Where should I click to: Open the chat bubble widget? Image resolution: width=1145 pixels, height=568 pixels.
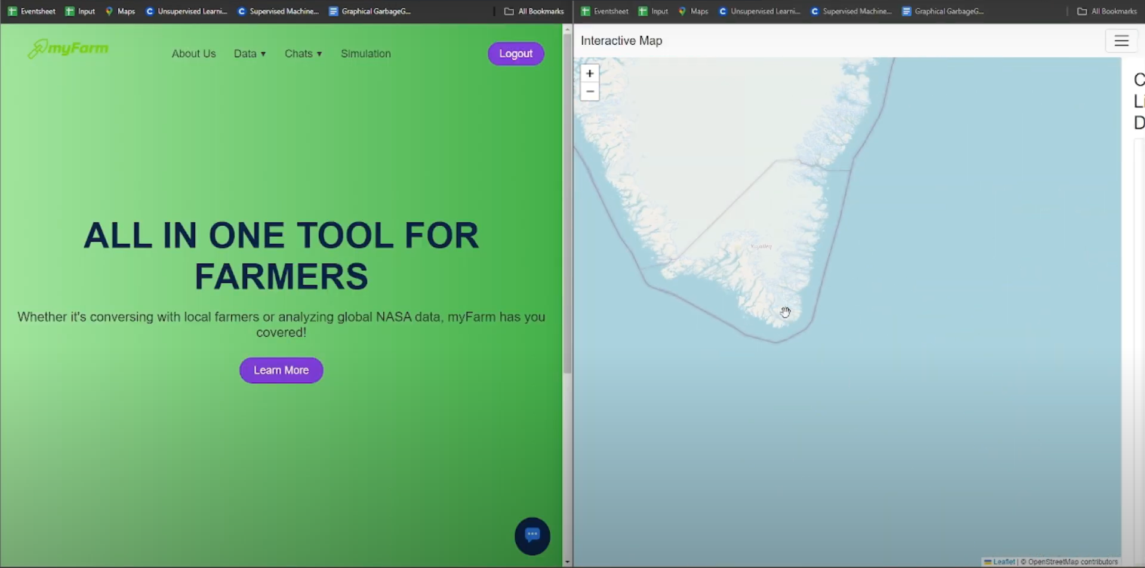coord(531,536)
